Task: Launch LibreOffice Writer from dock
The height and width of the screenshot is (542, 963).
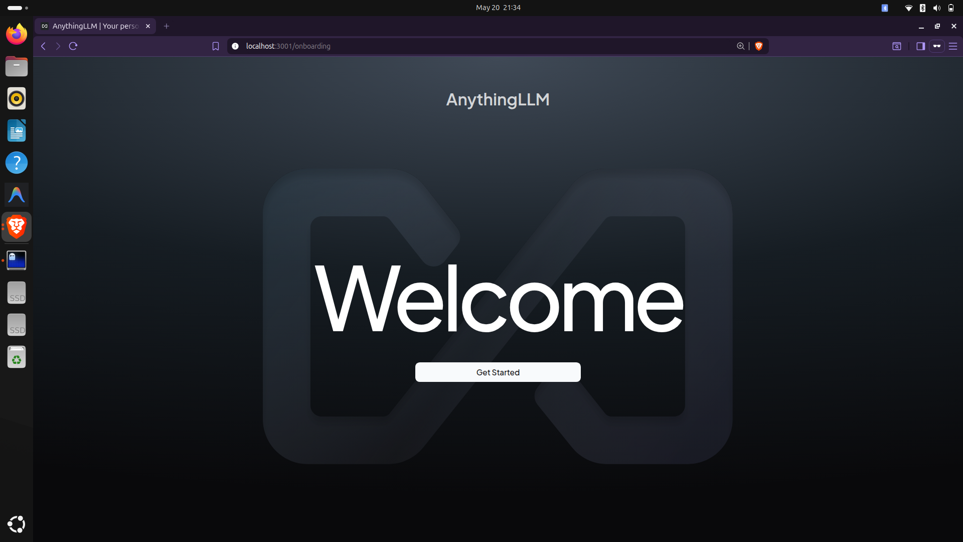Action: [17, 130]
